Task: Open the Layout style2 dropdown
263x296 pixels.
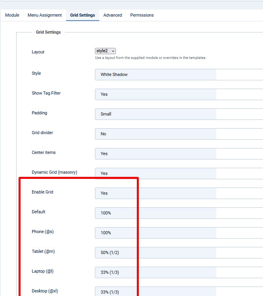Action: [x=105, y=51]
